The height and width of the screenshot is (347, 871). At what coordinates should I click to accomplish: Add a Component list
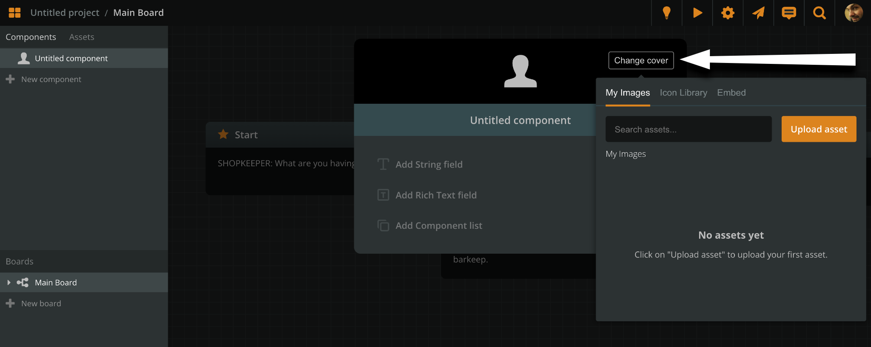click(x=438, y=226)
